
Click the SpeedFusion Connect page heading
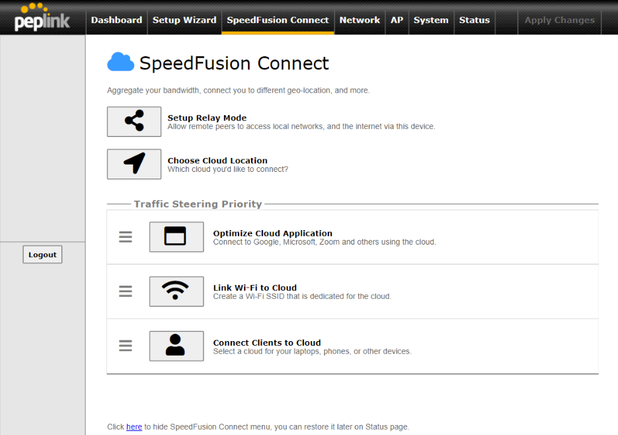pos(234,63)
